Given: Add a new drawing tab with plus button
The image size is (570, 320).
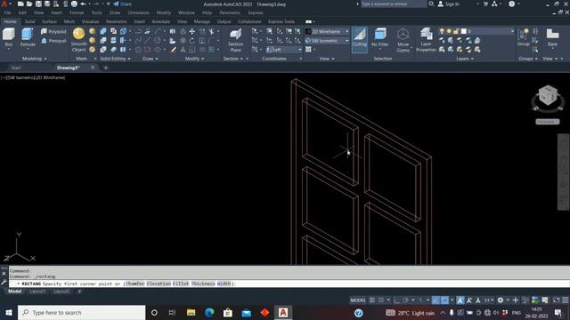Looking at the screenshot, I should tap(106, 68).
